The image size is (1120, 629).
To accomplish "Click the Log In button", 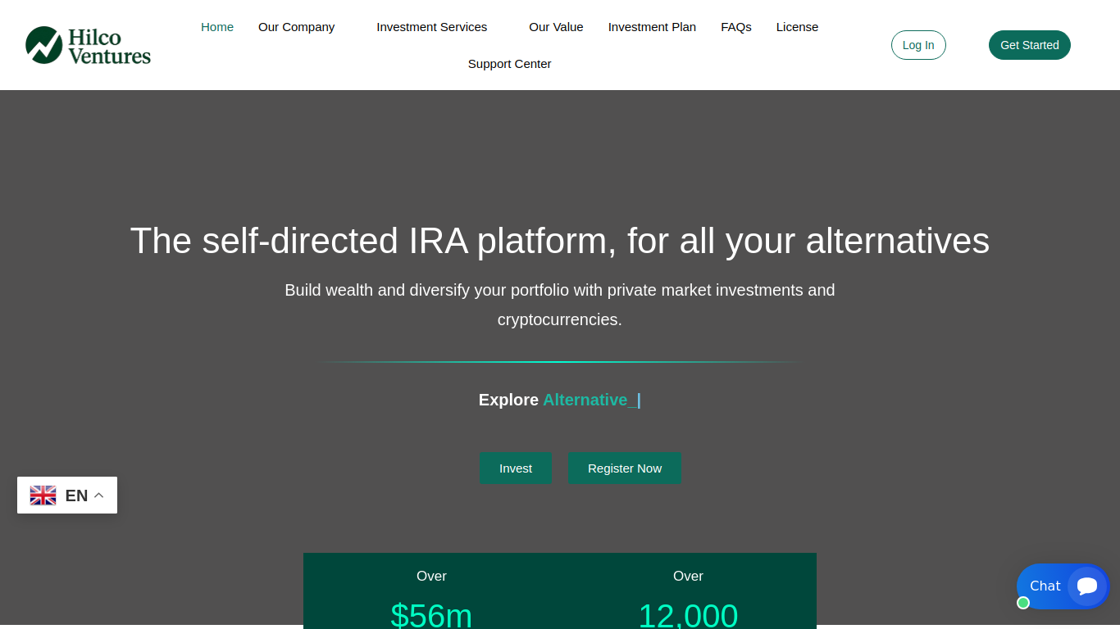I will point(918,45).
